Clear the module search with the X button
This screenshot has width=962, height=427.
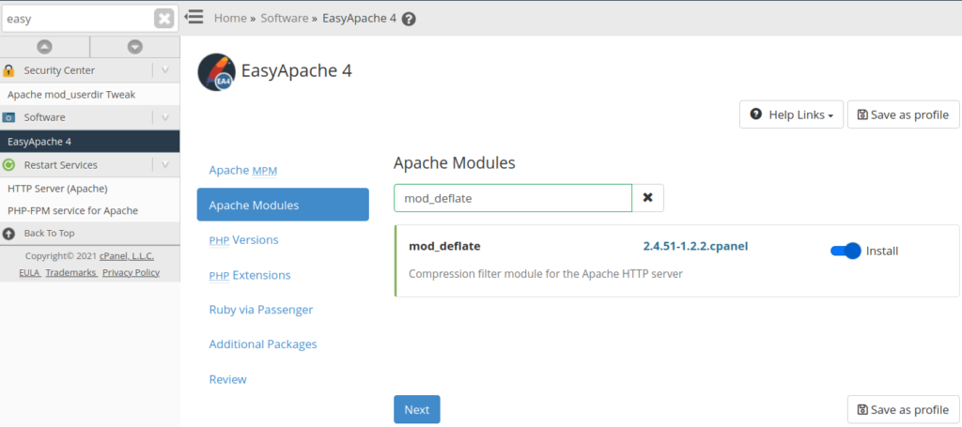pos(648,198)
